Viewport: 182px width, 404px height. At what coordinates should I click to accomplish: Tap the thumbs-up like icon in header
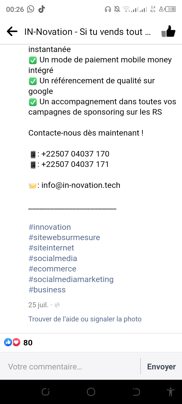(168, 32)
